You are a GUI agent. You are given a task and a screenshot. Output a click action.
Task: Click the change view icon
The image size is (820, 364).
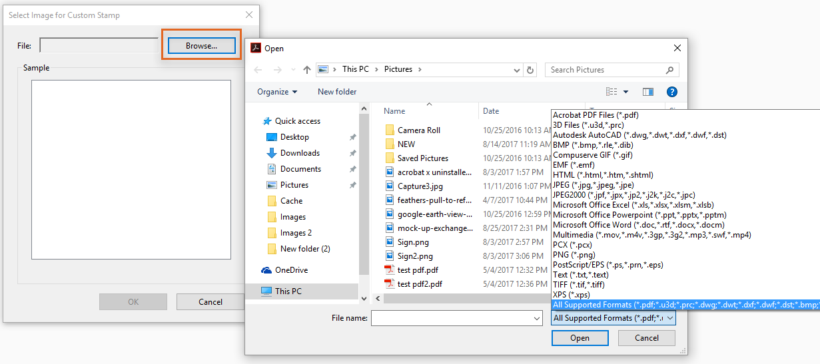[612, 92]
